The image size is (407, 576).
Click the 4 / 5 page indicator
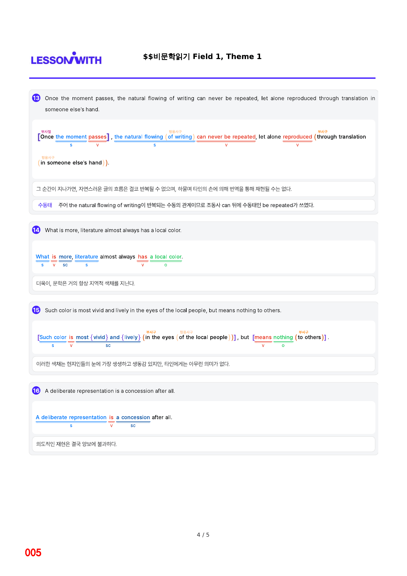click(203, 535)
